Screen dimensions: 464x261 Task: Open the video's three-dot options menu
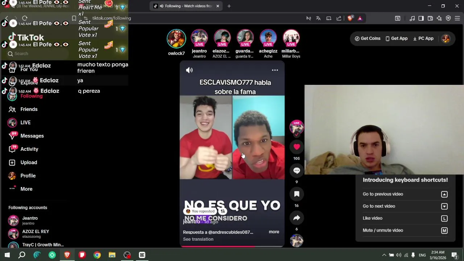275,70
